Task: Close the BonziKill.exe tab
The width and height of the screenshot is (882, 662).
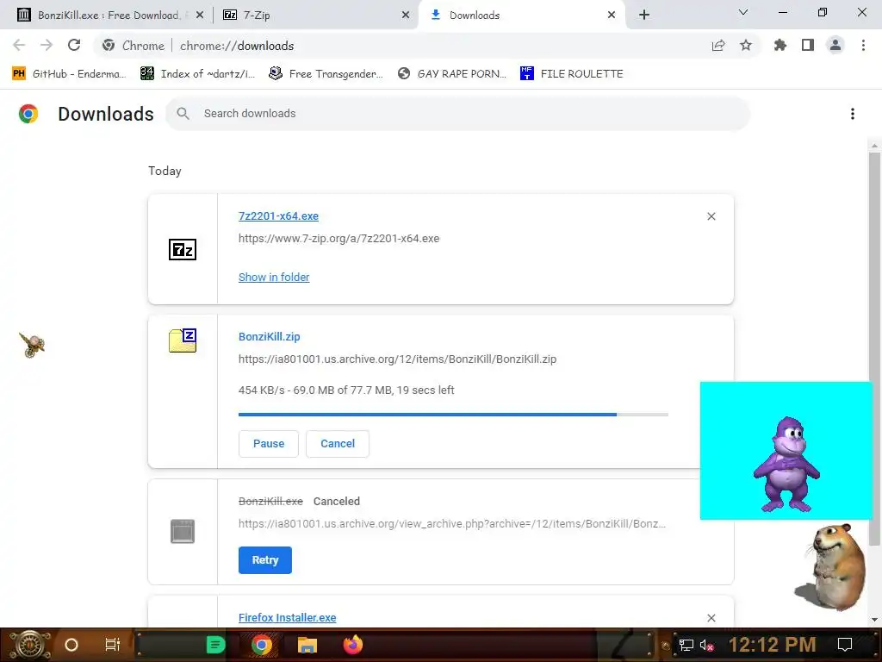Action: 200,16
